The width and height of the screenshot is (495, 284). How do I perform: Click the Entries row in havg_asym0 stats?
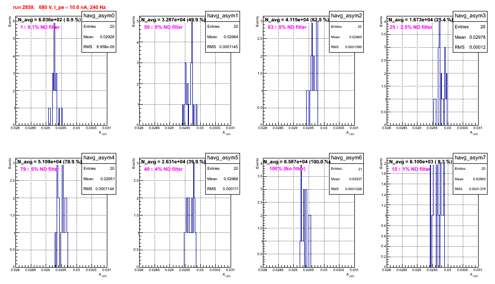pos(99,26)
